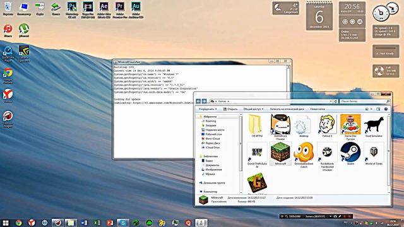Go forward in Explorer navigation
The height and width of the screenshot is (227, 404).
click(204, 102)
